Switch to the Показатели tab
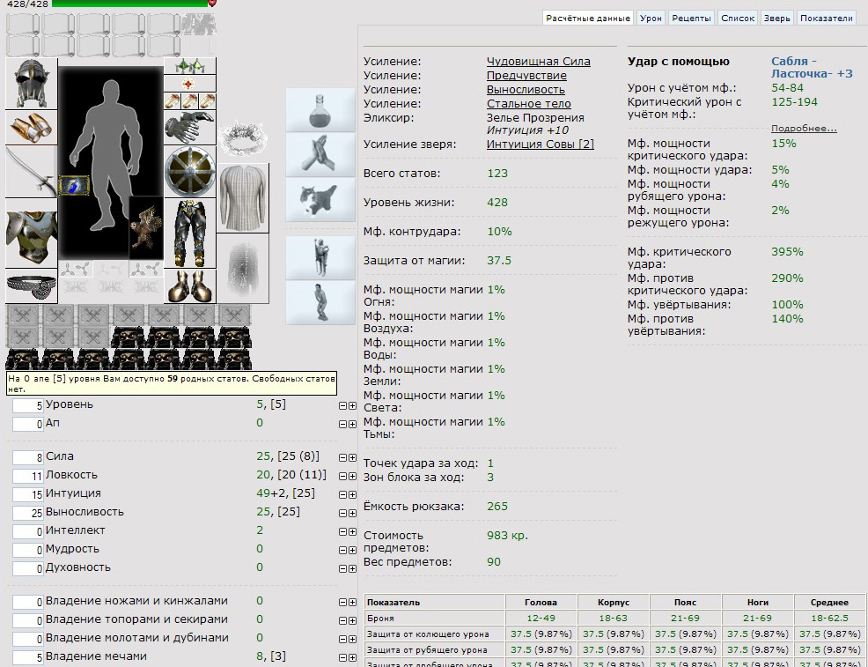The image size is (868, 667). point(826,18)
